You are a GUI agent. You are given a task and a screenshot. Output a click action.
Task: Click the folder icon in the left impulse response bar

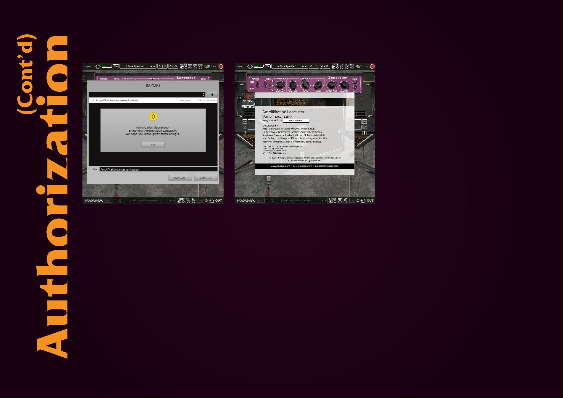click(115, 201)
